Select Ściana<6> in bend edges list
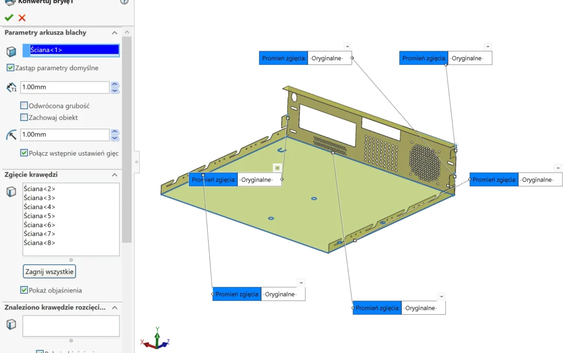 coord(39,225)
